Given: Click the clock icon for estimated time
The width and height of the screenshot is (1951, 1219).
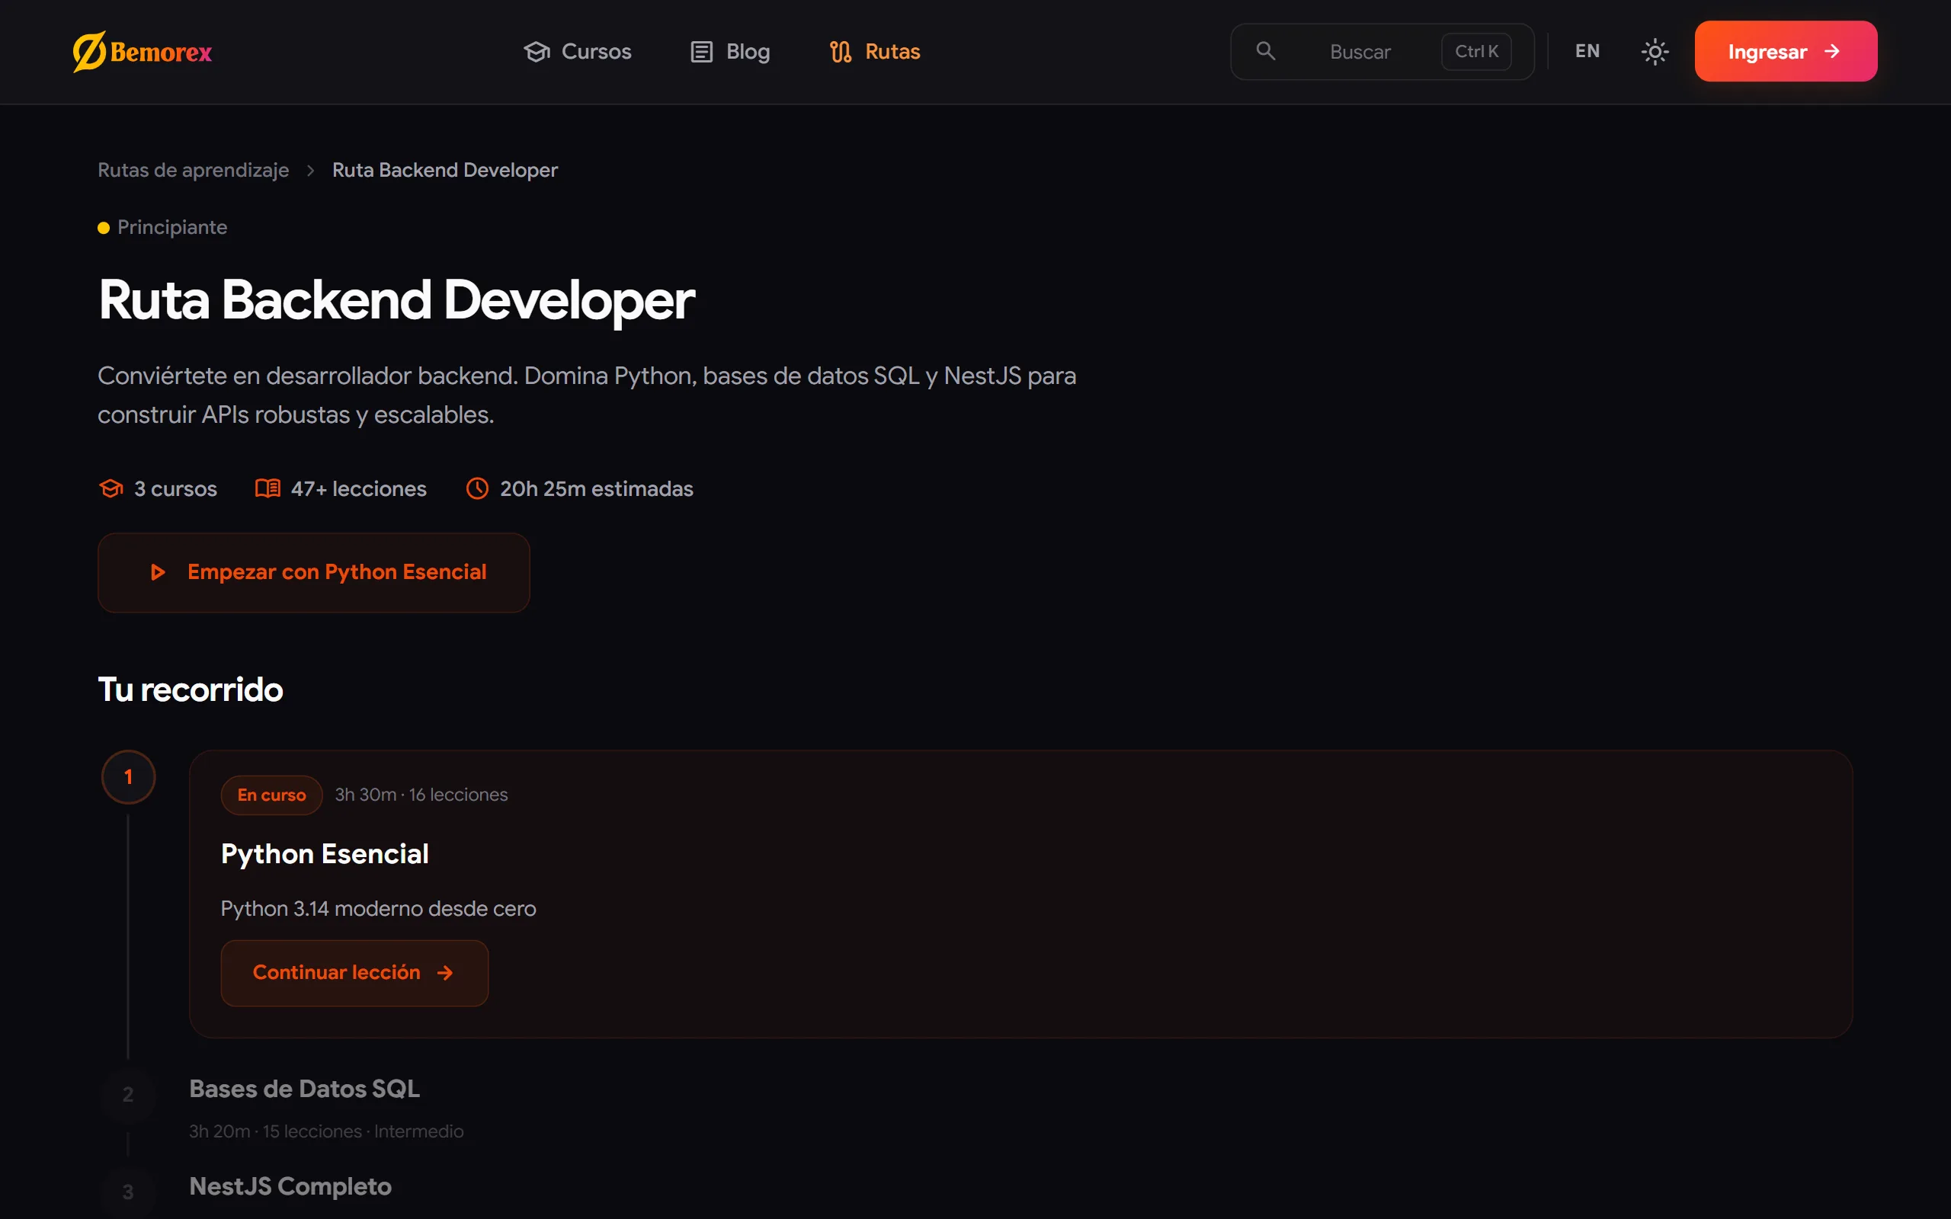Looking at the screenshot, I should (477, 488).
